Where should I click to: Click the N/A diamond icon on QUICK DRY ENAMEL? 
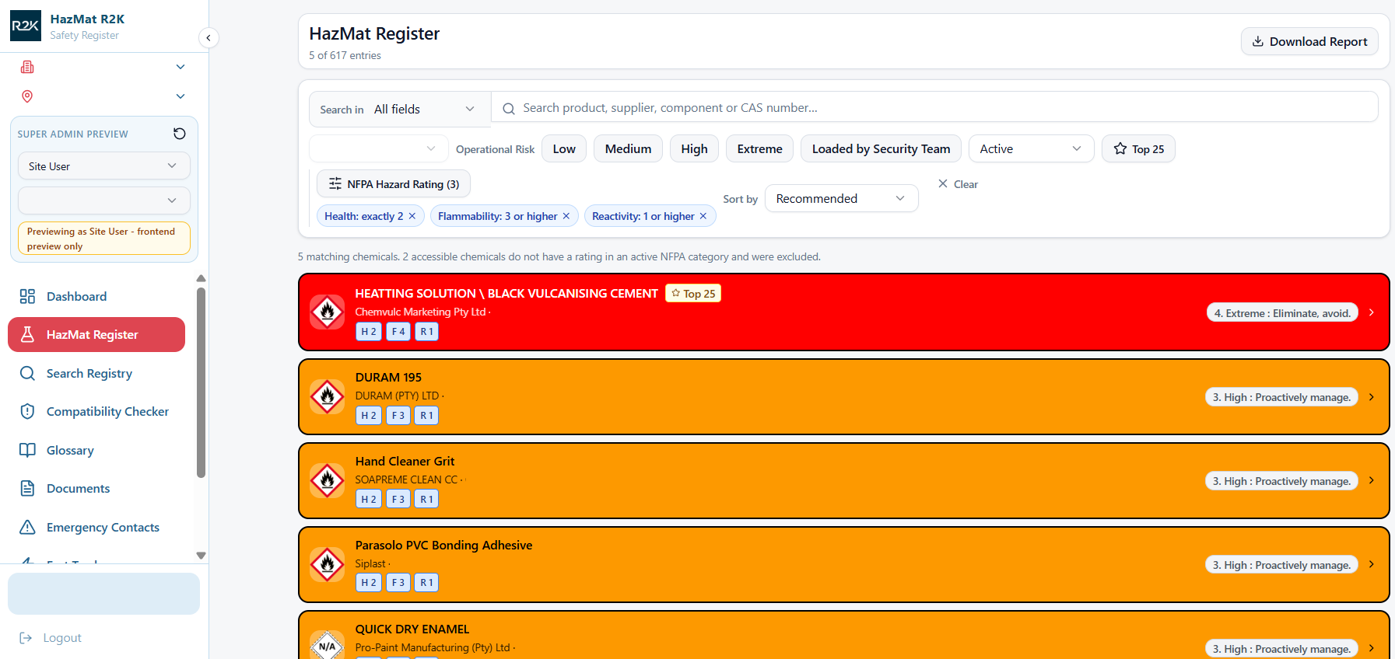point(328,646)
